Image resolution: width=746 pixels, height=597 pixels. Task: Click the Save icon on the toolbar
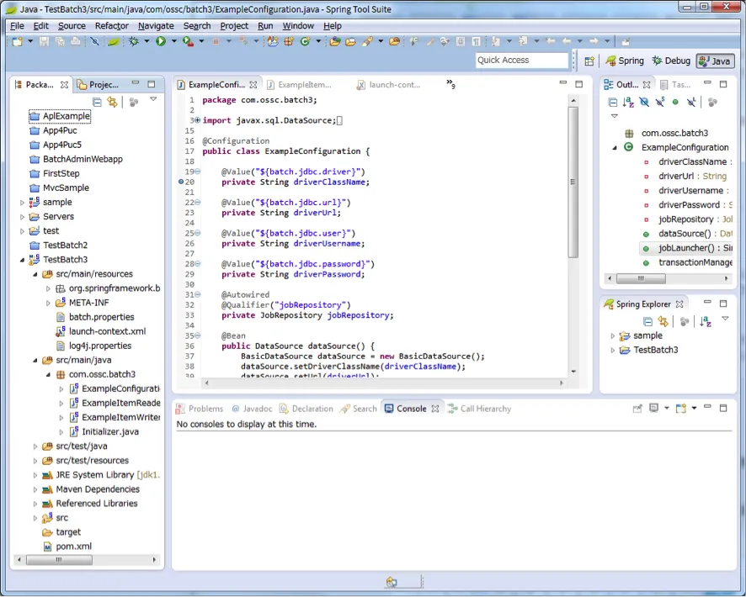click(x=44, y=41)
